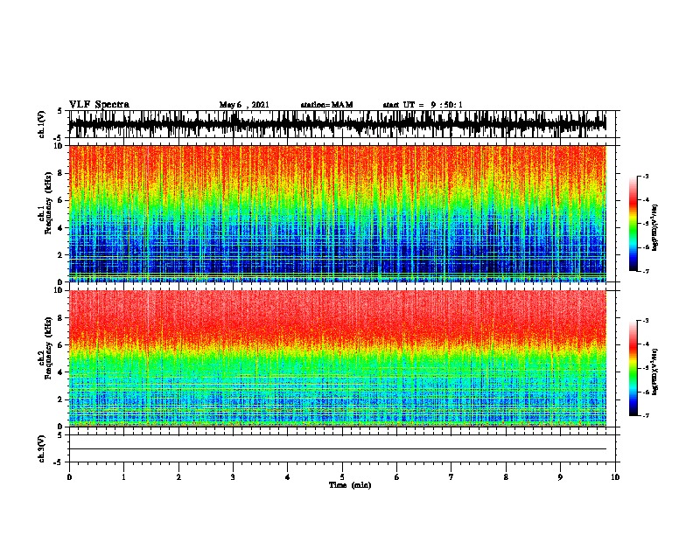Click time axis tick label '7'
The width and height of the screenshot is (693, 535).
pos(451,476)
